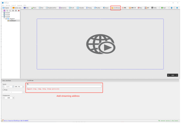Add a Photo area
The image size is (181, 123).
tap(34, 8)
